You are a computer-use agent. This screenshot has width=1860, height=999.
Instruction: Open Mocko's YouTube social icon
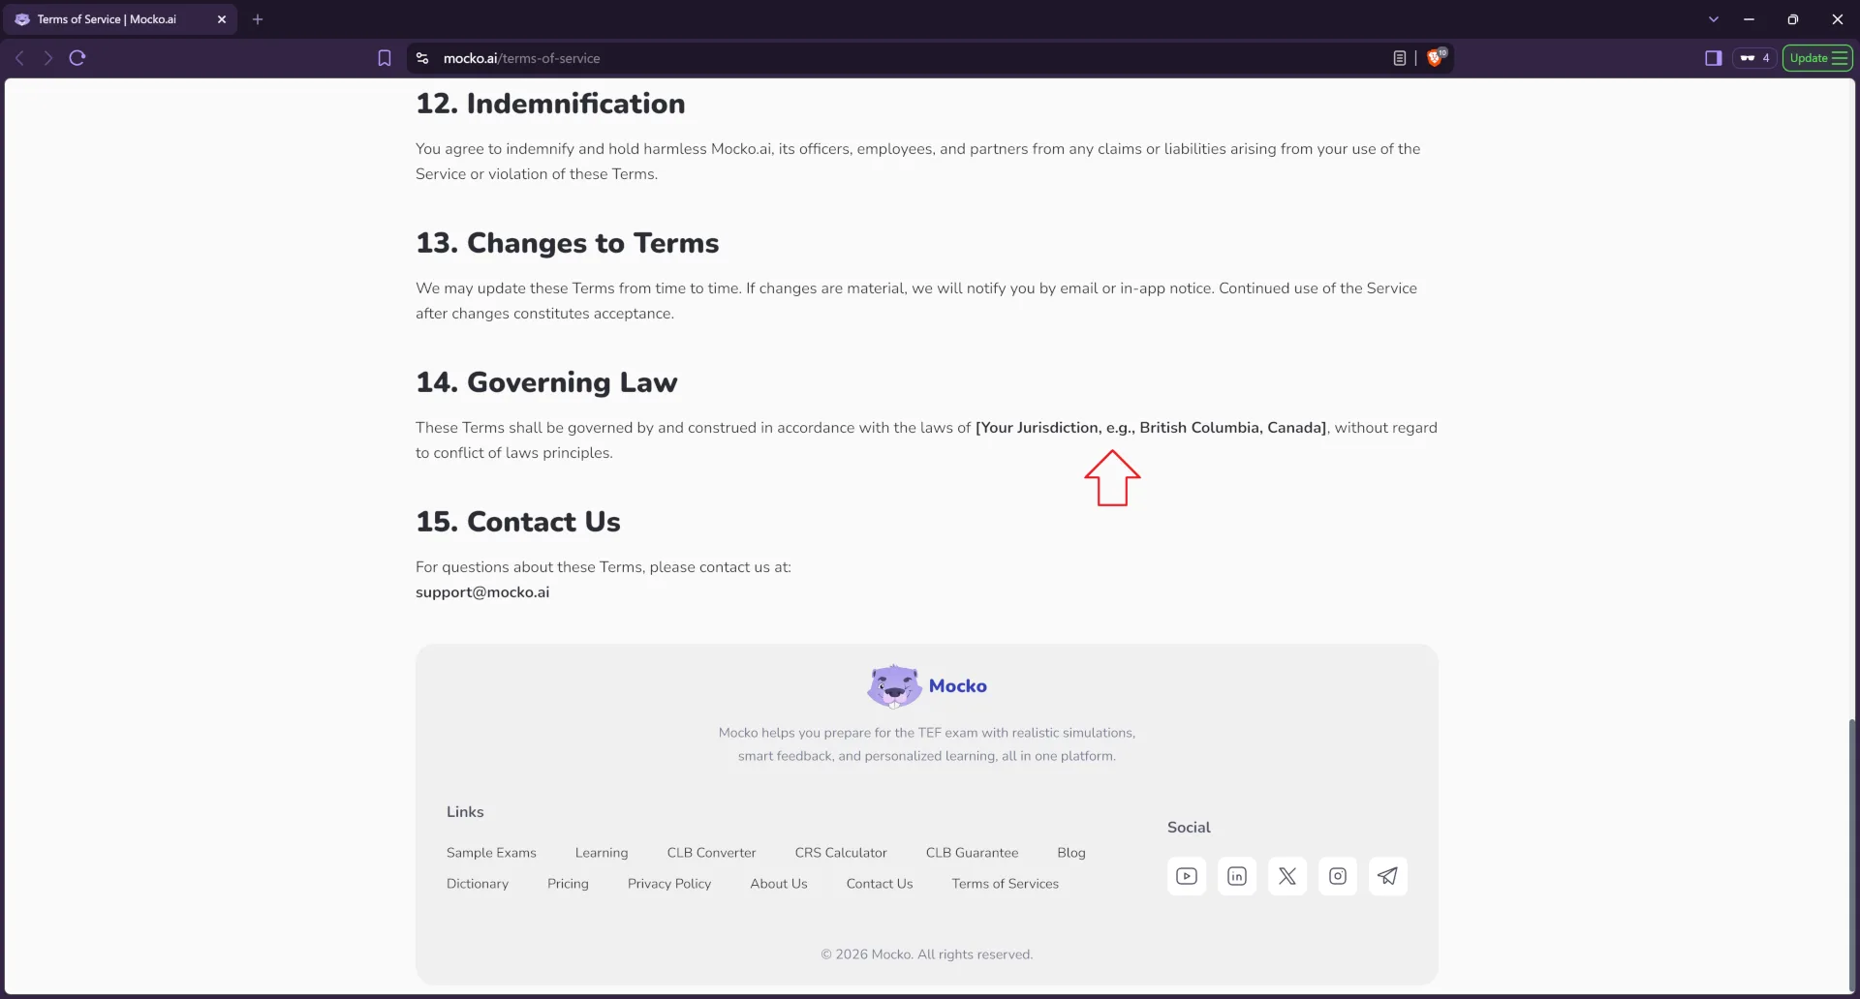1186,876
